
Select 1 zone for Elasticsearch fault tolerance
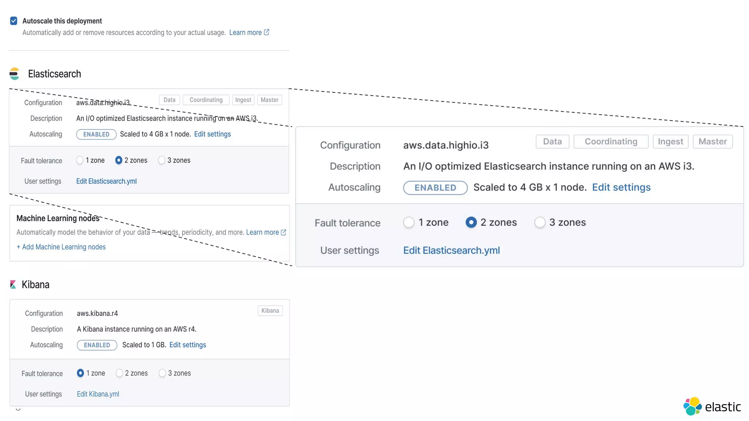click(80, 160)
